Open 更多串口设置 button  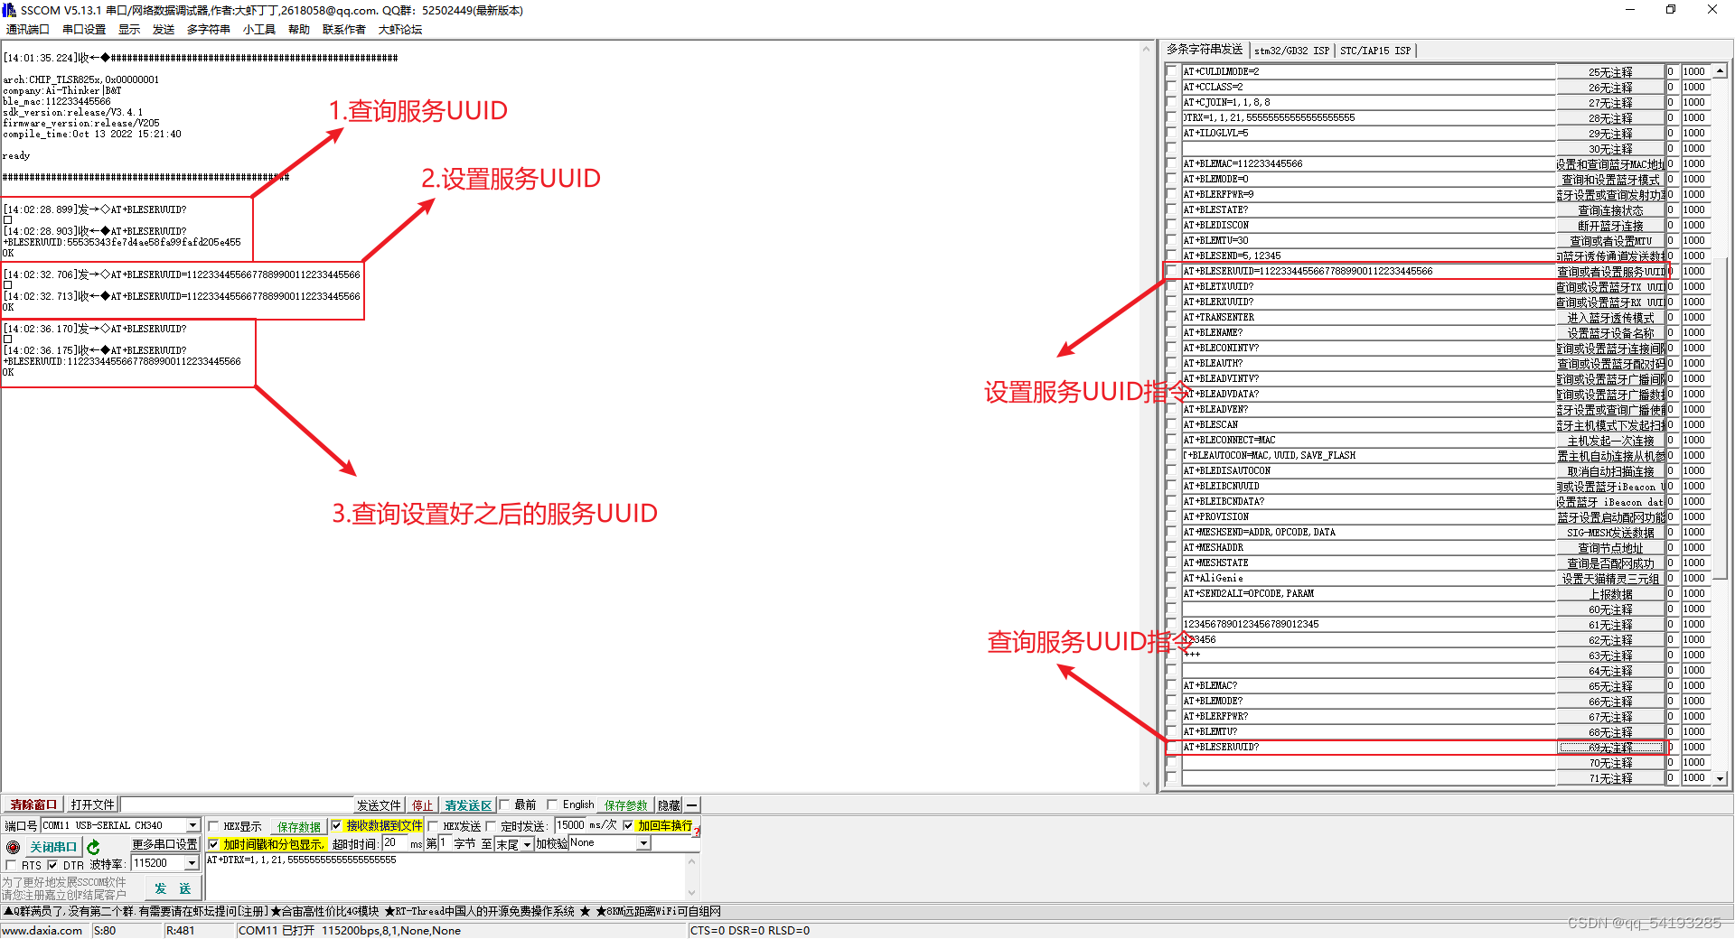tap(164, 845)
